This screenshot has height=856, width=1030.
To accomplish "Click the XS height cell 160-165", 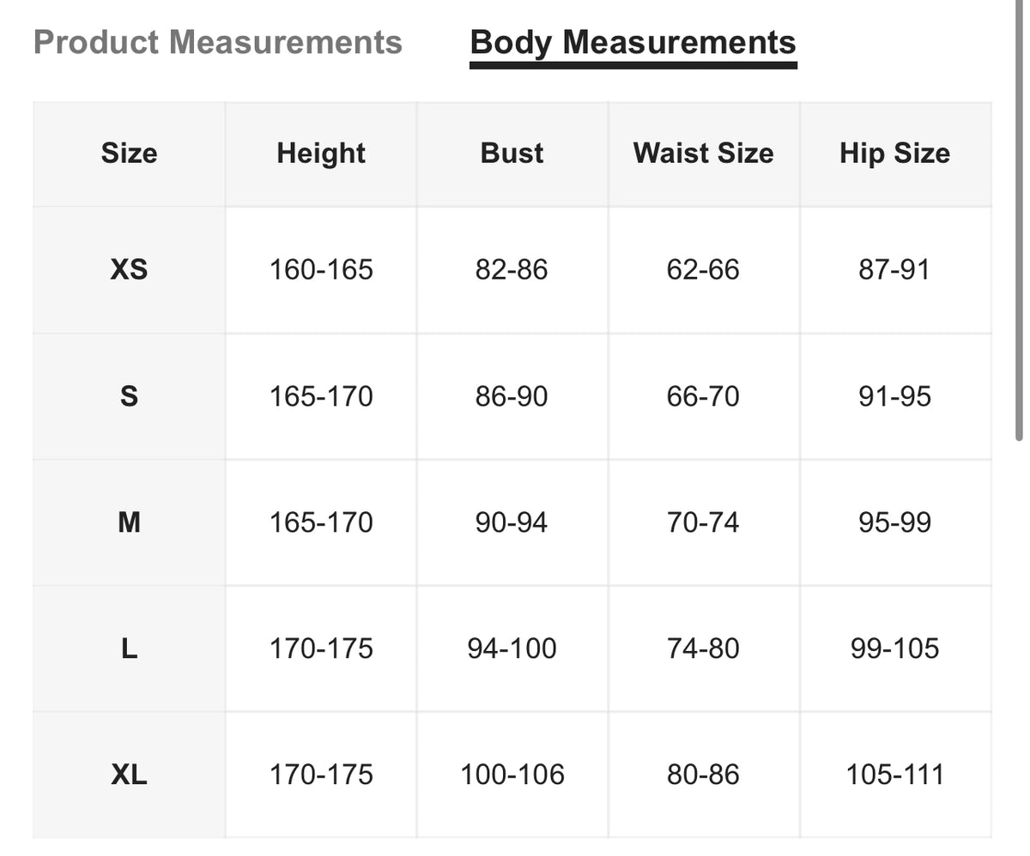I will 321,270.
